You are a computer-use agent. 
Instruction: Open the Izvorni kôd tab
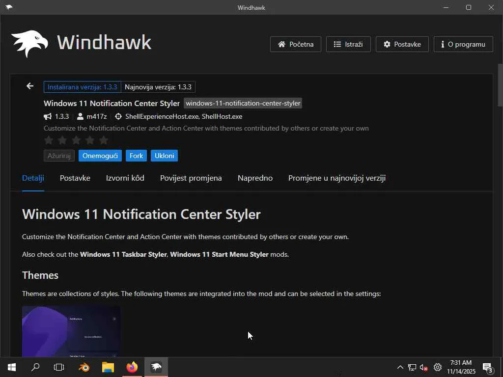pos(125,178)
